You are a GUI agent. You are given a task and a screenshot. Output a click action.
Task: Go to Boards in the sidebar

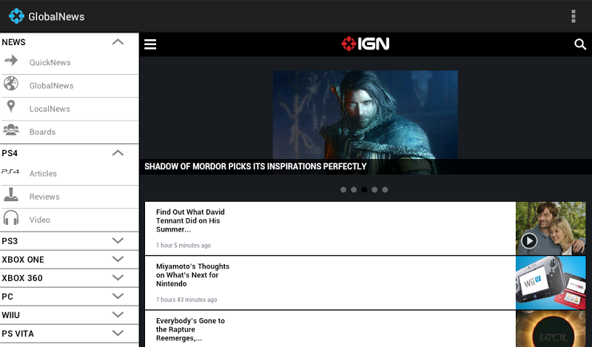[x=70, y=132]
